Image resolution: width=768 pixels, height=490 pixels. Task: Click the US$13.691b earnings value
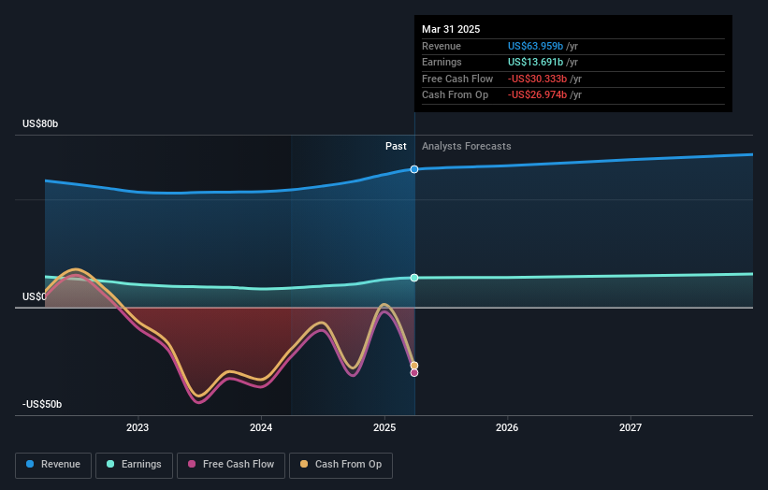(535, 62)
